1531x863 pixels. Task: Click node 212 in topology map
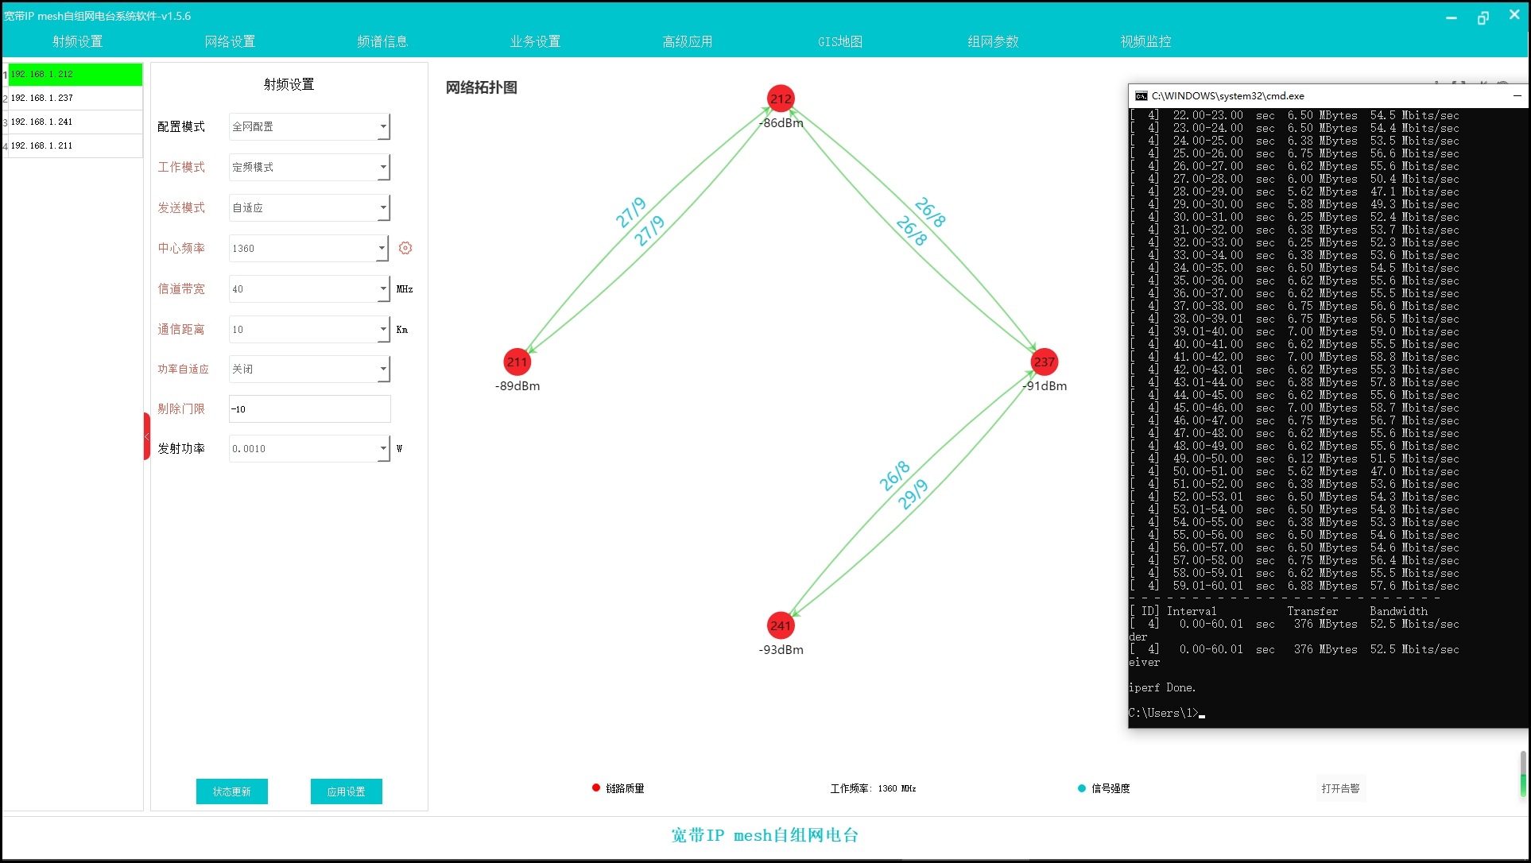coord(781,99)
